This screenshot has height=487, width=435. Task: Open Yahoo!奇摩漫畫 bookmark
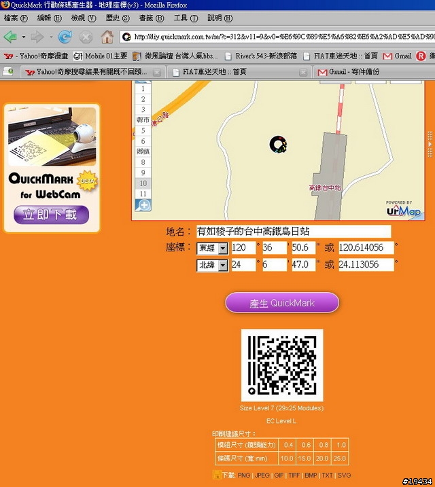point(36,56)
